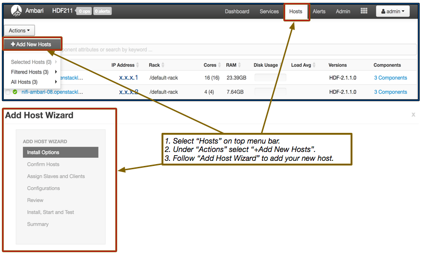Image resolution: width=422 pixels, height=255 pixels.
Task: Click the green status icon beside nifi-ambari-08
Action: 15,92
